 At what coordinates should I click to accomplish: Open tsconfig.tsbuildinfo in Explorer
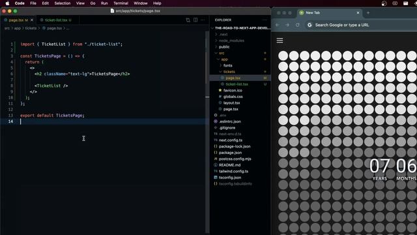(240, 183)
